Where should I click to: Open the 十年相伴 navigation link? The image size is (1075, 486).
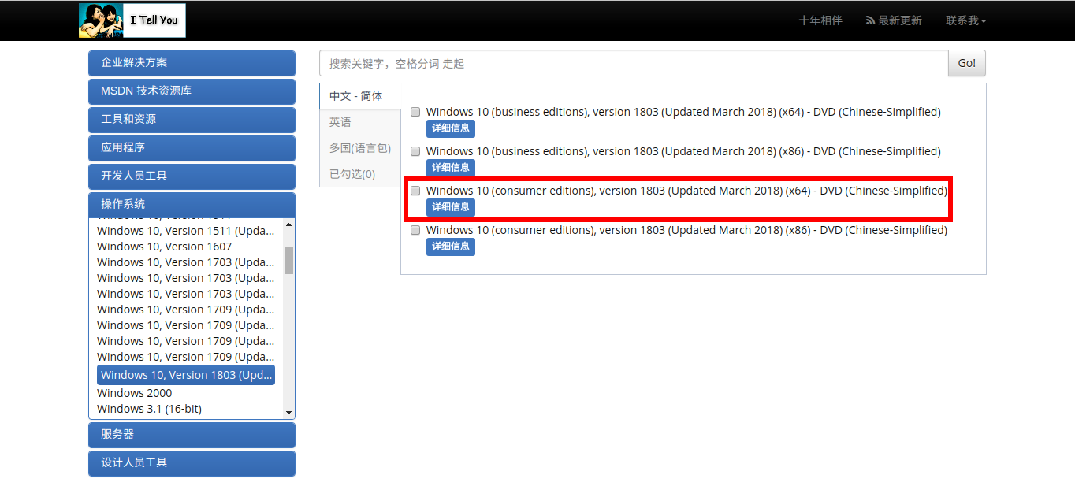point(820,20)
